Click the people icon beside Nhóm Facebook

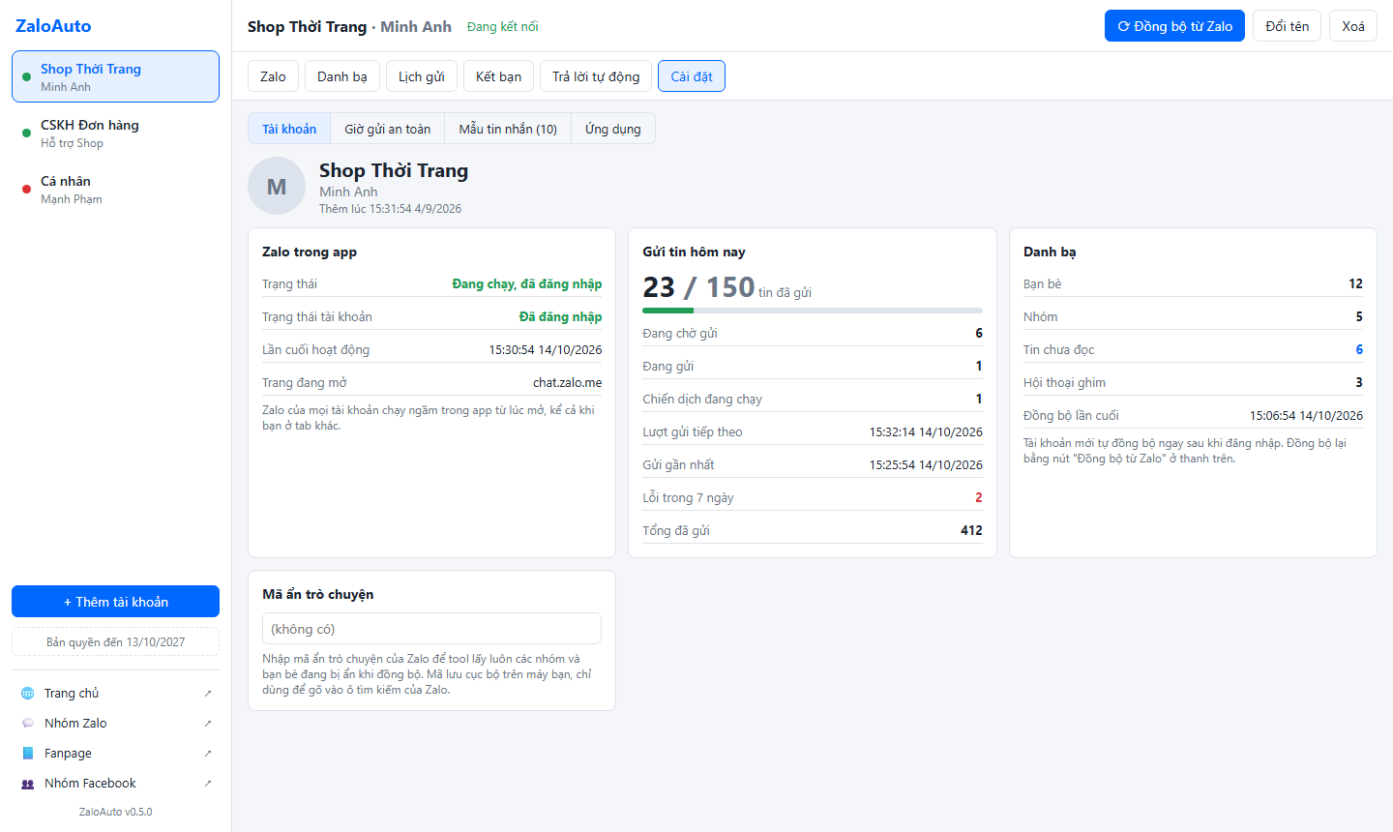pos(27,784)
